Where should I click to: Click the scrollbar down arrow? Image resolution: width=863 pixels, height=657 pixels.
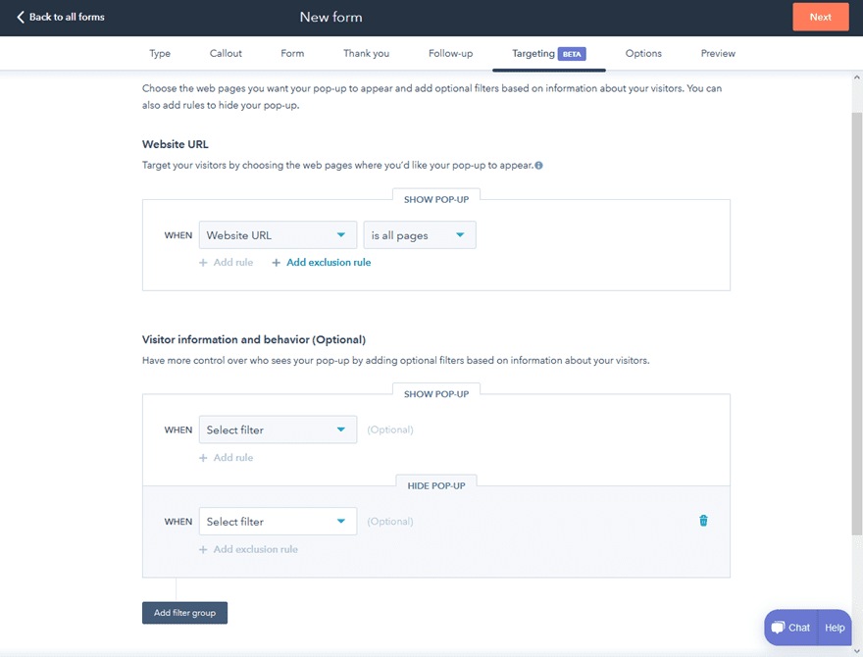tap(856, 651)
